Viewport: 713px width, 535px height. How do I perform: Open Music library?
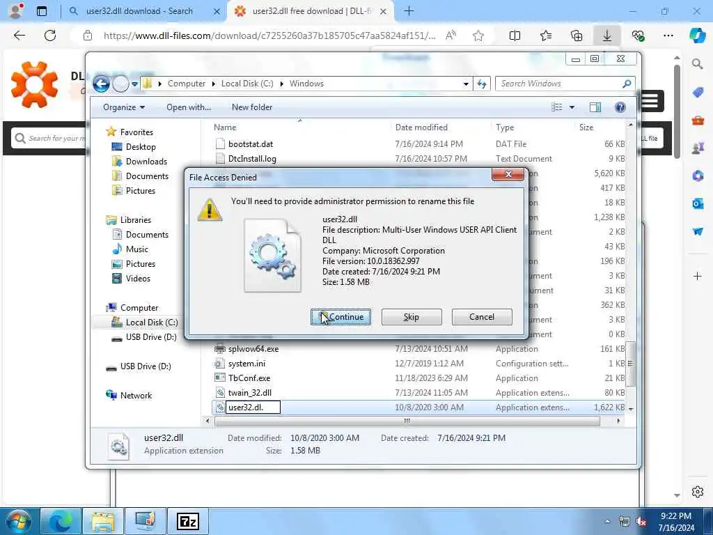130,249
